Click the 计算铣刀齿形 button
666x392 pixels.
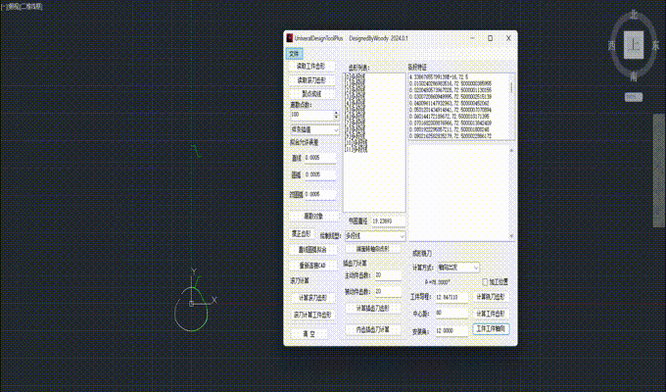491,297
